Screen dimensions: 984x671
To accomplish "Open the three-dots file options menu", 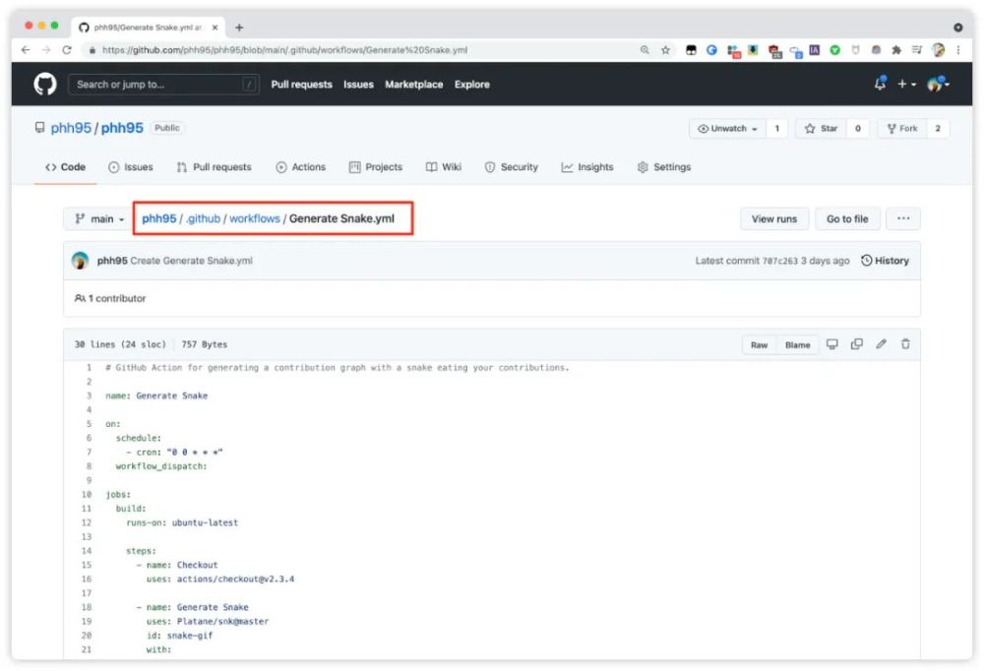I will (903, 219).
